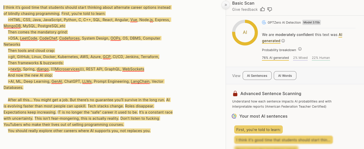Click the misspelled word "LeetCode" in the text
The height and width of the screenshot is (149, 364).
29,38
